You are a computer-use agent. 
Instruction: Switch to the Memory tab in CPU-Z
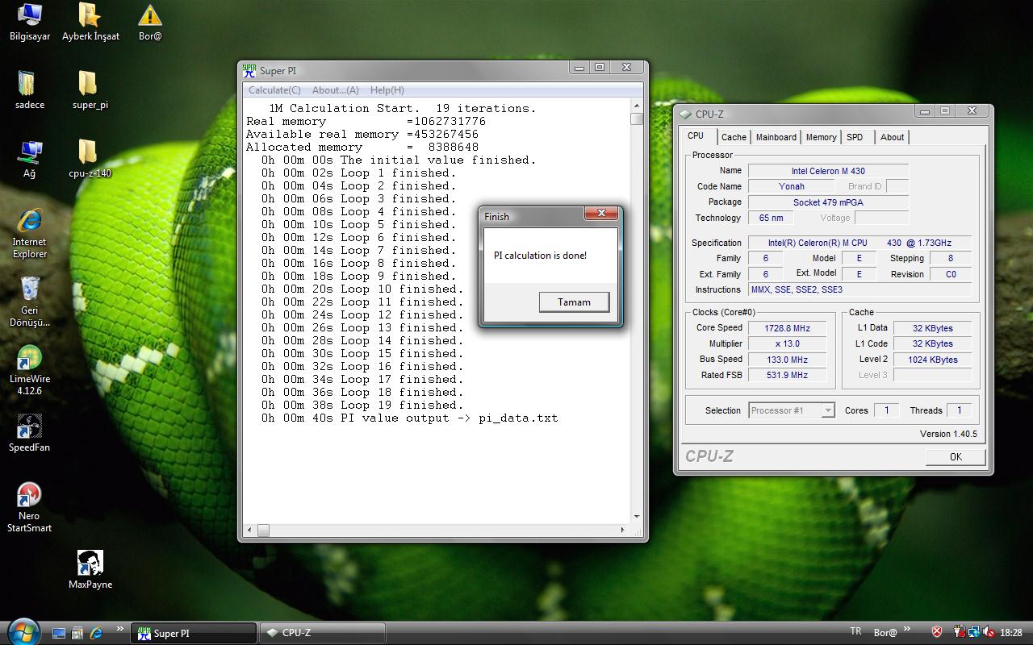822,137
